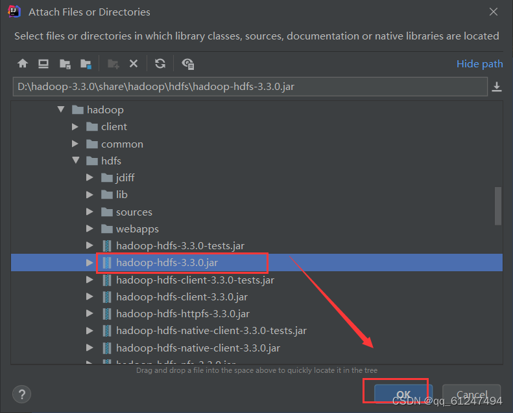Collapse the hdfs folder

[x=76, y=161]
